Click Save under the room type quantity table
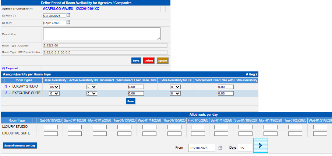The image size is (332, 156). [x=130, y=101]
